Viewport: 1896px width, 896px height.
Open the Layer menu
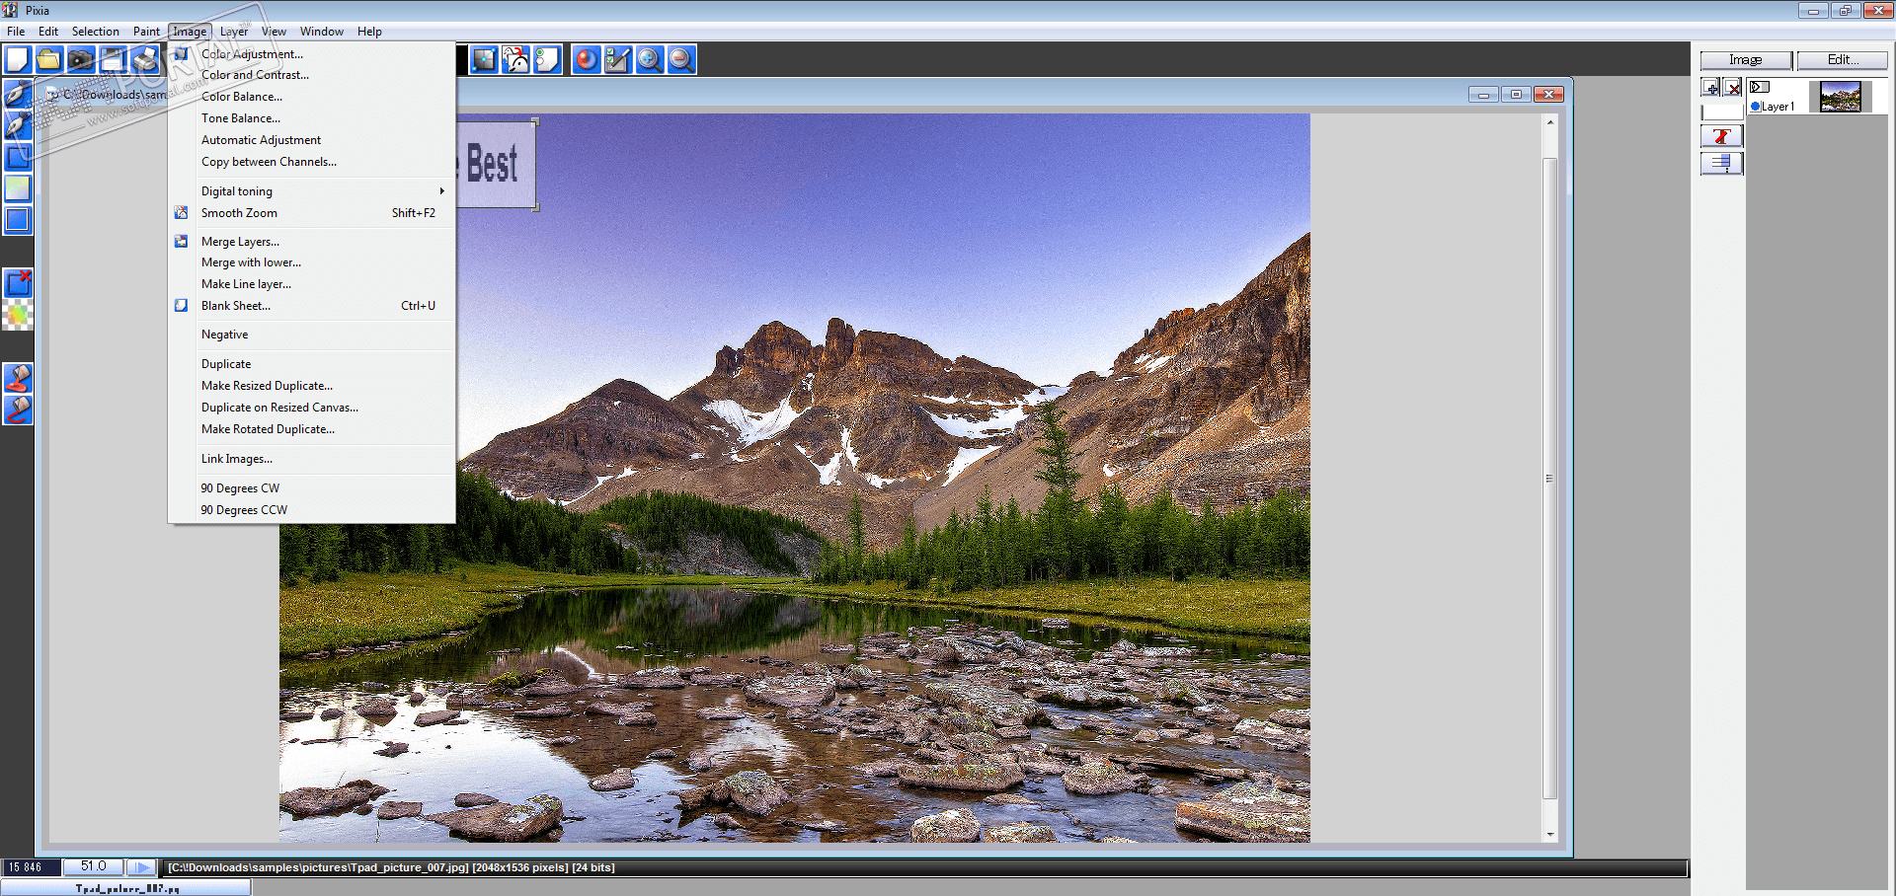[234, 32]
